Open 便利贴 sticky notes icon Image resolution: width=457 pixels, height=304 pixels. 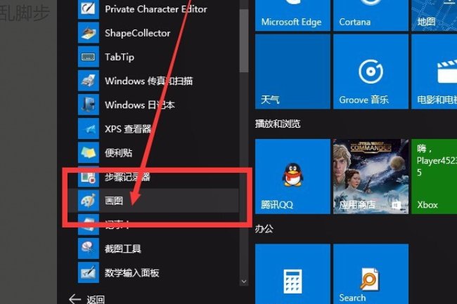click(89, 153)
